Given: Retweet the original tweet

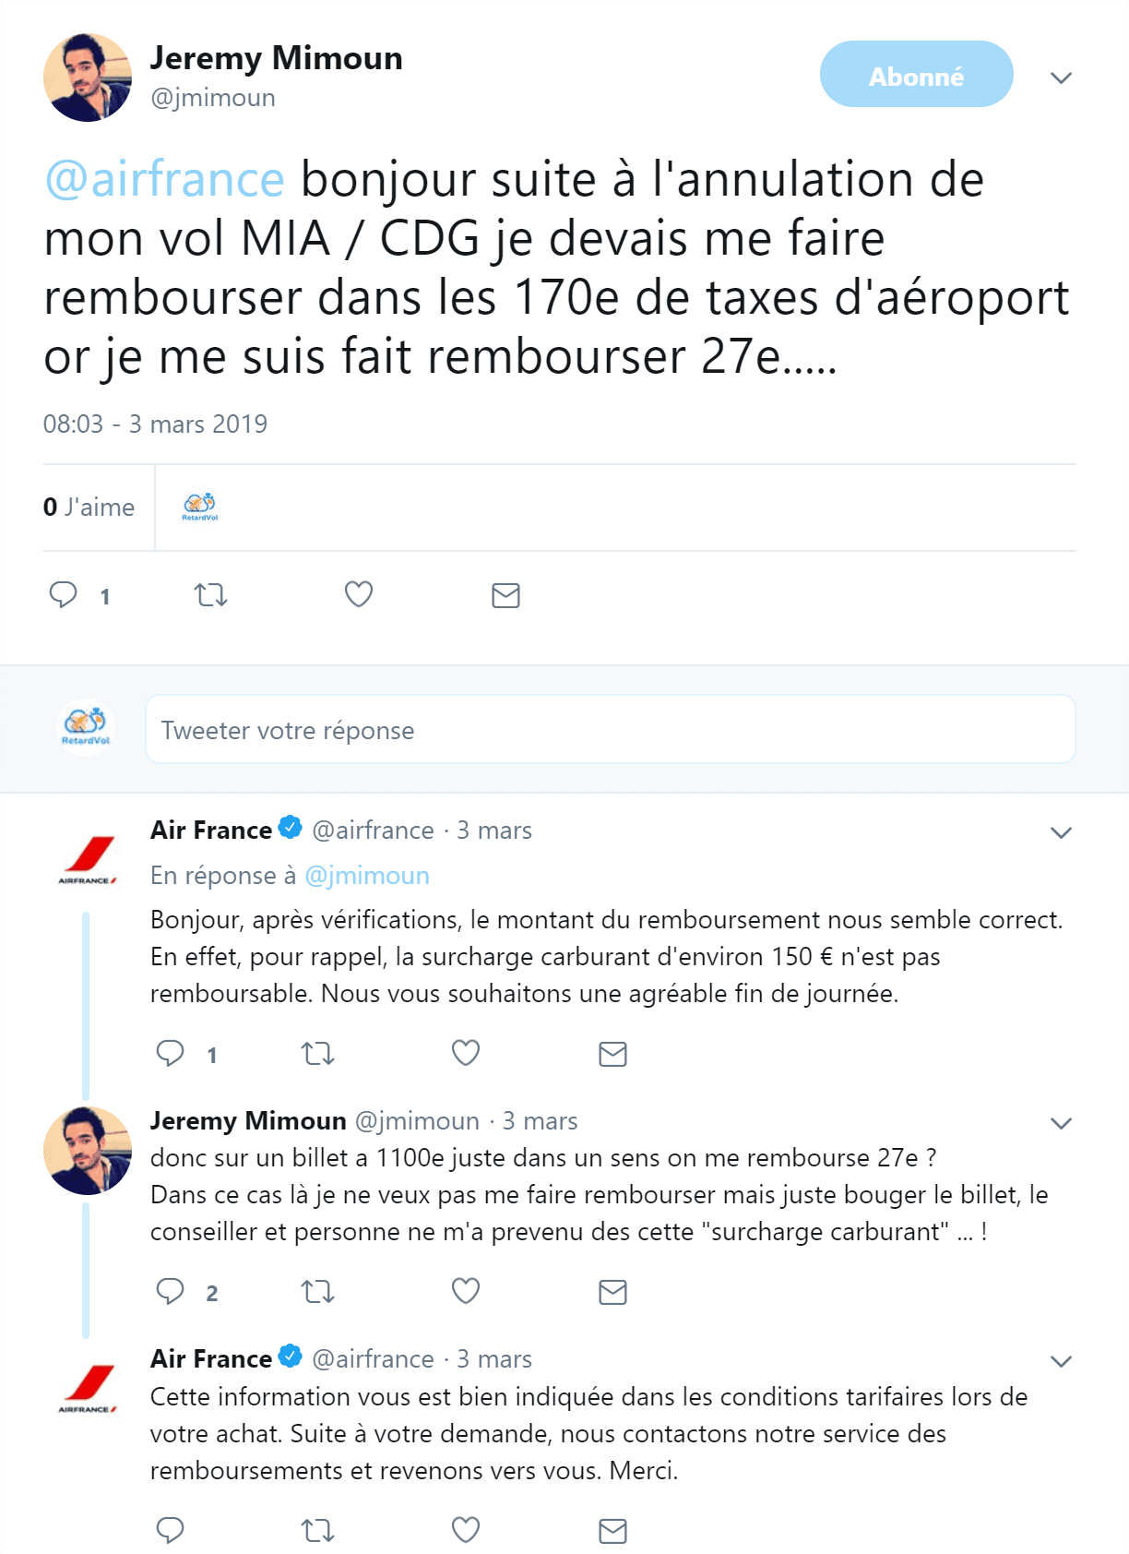Looking at the screenshot, I should pyautogui.click(x=211, y=595).
